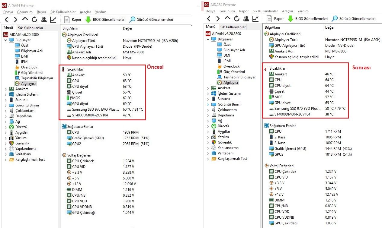Open Dosya menu in left window
Screen dimensions: 382x228
(x=8, y=12)
